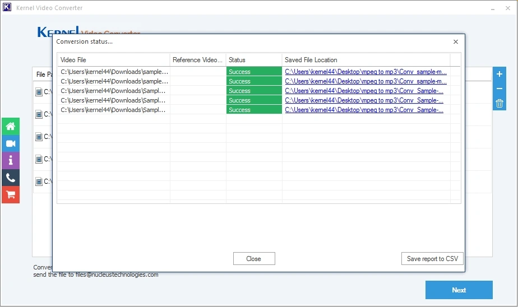Select third video file icon in background list

39,137
